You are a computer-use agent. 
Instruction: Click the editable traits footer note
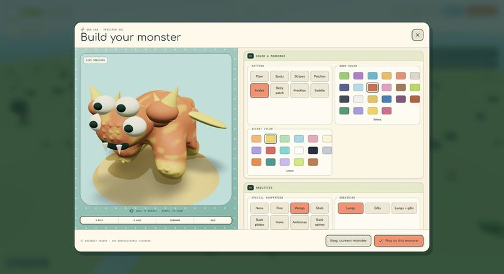(x=116, y=241)
